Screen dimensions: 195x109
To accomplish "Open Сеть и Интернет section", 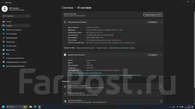I will tap(16, 34).
